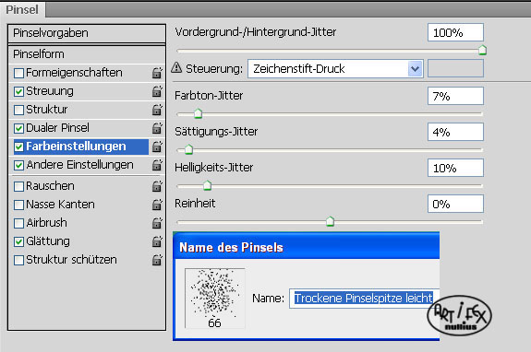Enable the Struktur schützen checkbox
Viewport: 531px width, 352px height.
click(x=19, y=260)
